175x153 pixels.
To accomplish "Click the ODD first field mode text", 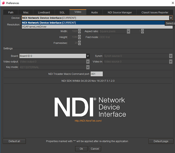I will (105, 37).
